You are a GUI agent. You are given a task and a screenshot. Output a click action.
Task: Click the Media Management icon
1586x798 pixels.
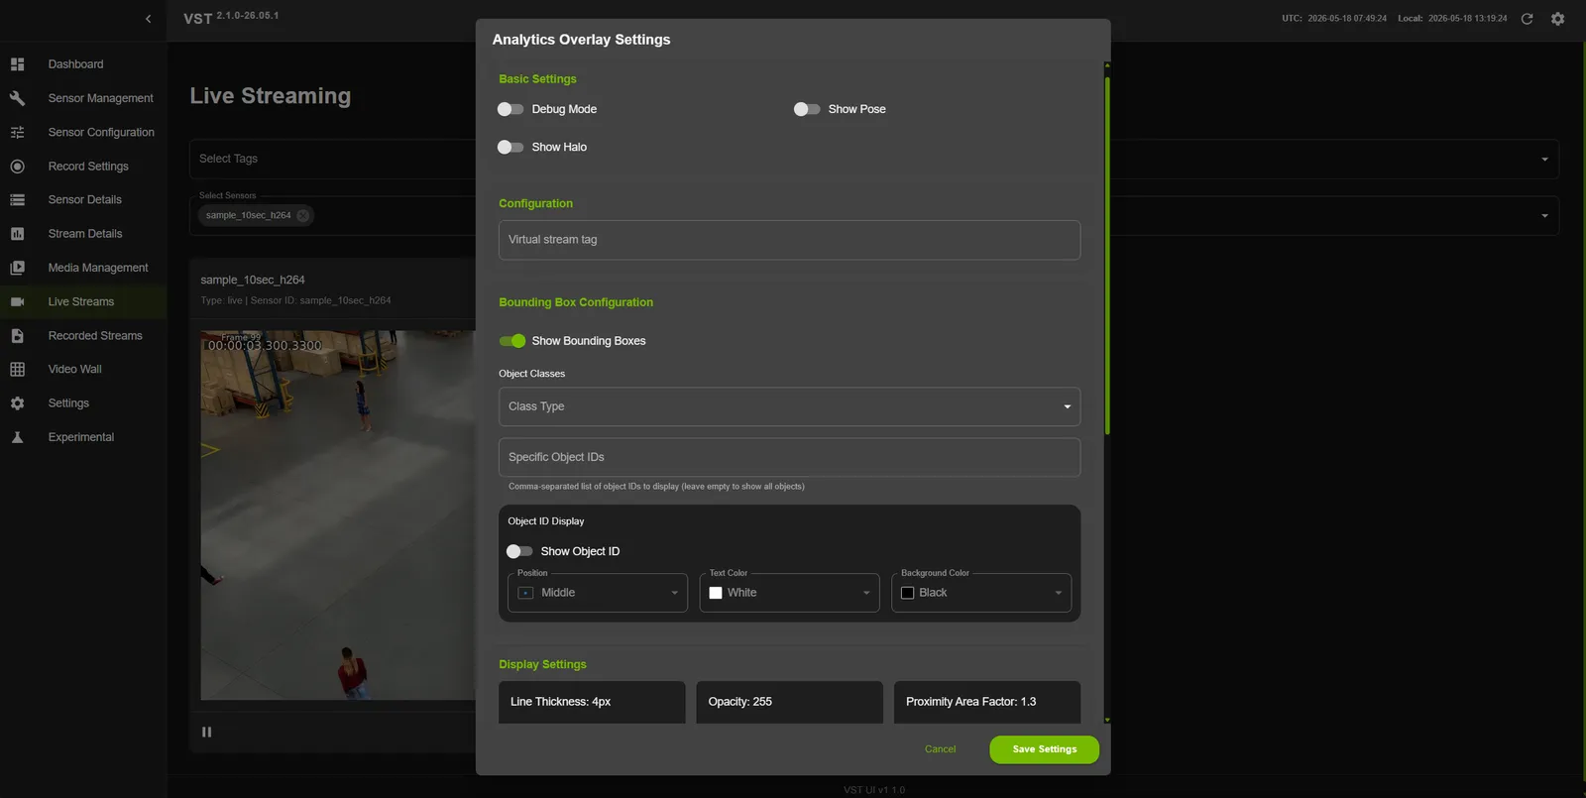pos(17,268)
